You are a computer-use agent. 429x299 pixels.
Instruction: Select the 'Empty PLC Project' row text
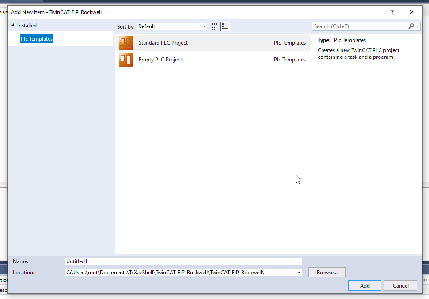point(160,59)
